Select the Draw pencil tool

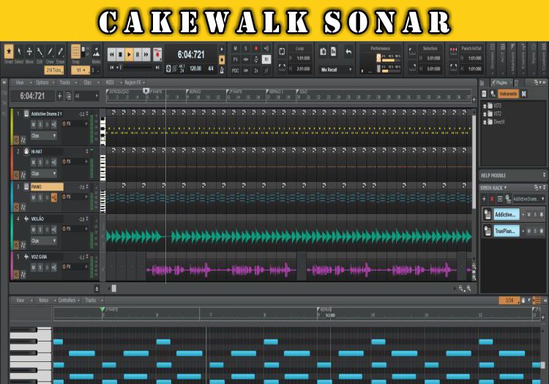50,52
